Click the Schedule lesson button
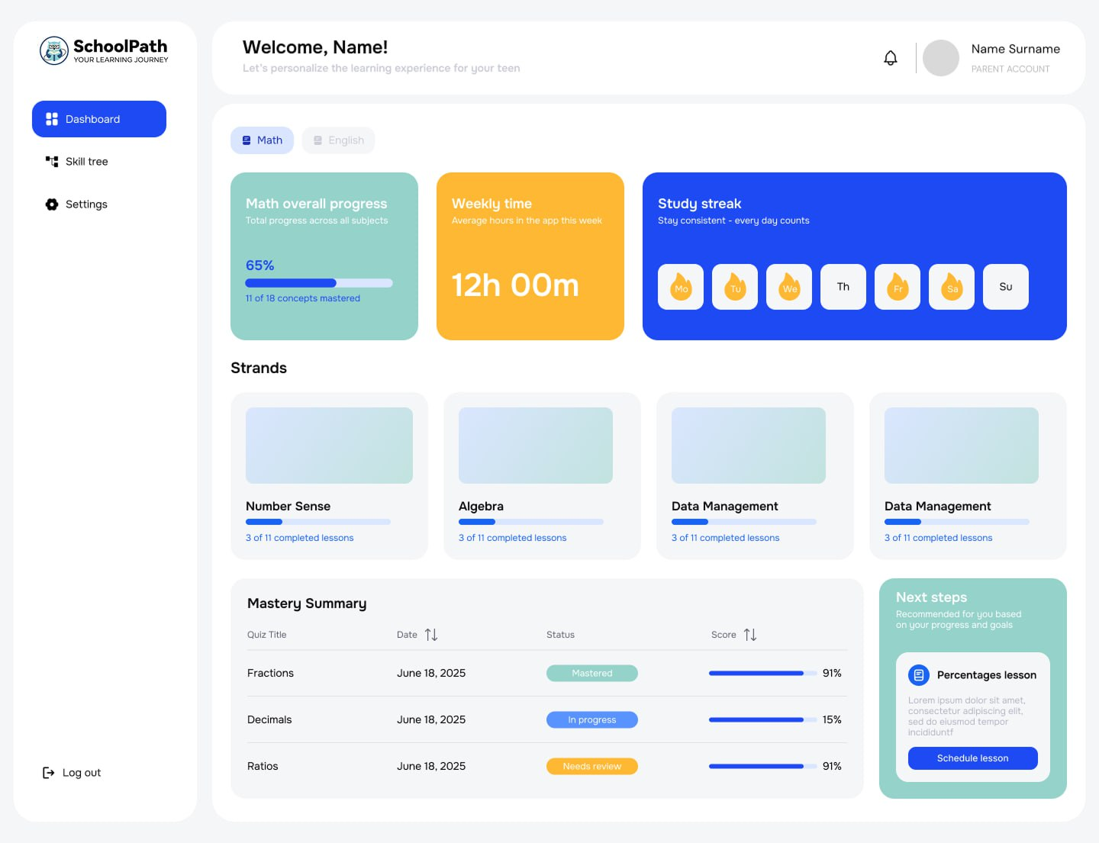The width and height of the screenshot is (1099, 843). [972, 758]
